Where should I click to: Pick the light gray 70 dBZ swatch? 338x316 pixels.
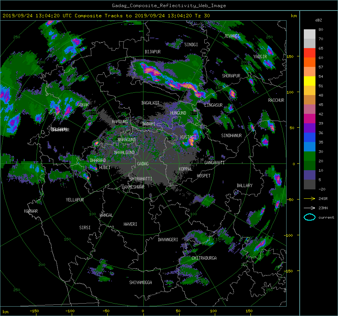coord(309,34)
